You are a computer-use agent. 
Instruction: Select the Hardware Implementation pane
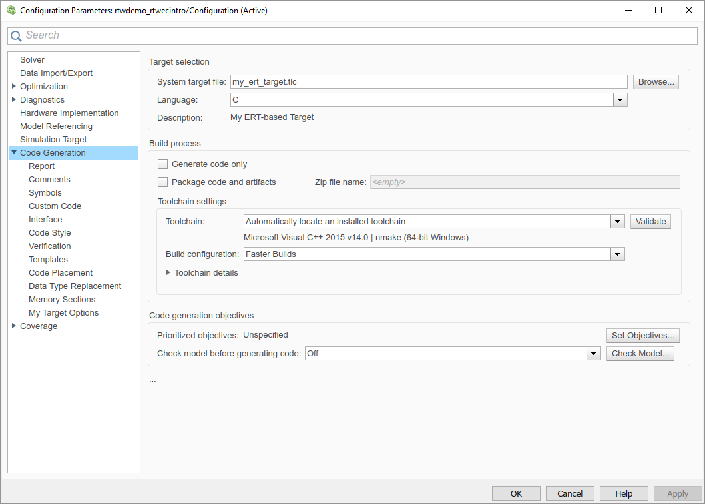(x=69, y=113)
